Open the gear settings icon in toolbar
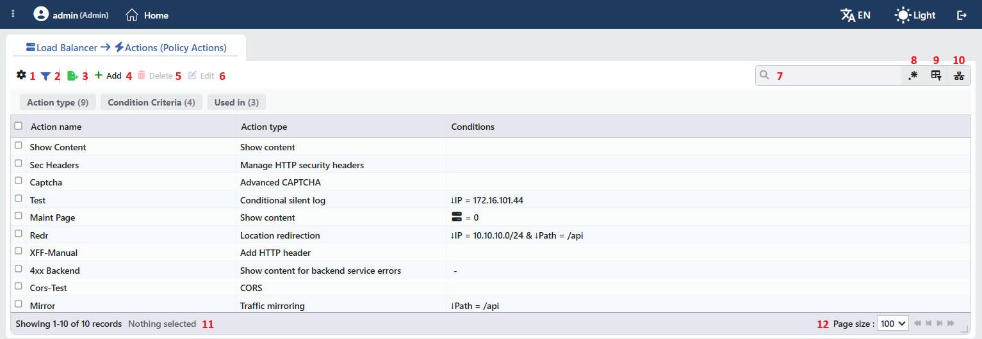Image resolution: width=982 pixels, height=339 pixels. (21, 75)
